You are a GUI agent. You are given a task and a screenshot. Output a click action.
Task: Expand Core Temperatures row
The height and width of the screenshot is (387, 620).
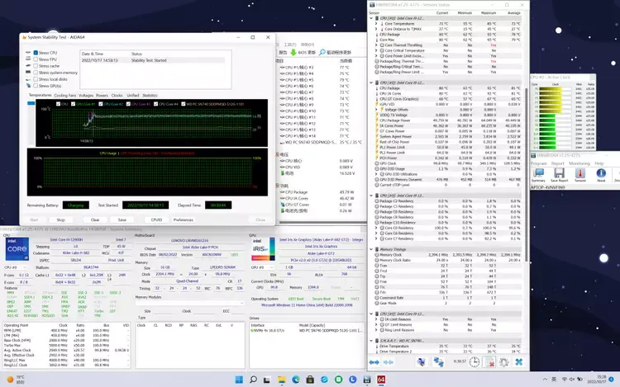[376, 24]
